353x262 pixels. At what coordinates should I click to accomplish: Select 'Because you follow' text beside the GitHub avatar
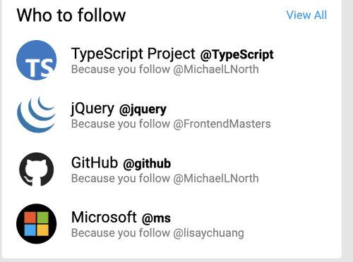click(x=121, y=178)
